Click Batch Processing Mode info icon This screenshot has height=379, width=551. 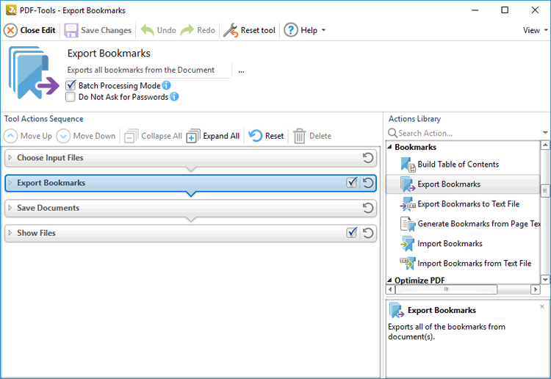tap(166, 85)
